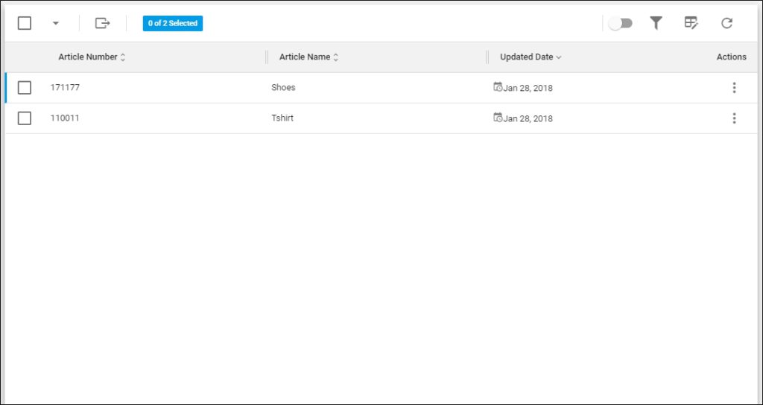Check the select-all checkbox in toolbar
Image resolution: width=763 pixels, height=405 pixels.
(x=25, y=23)
